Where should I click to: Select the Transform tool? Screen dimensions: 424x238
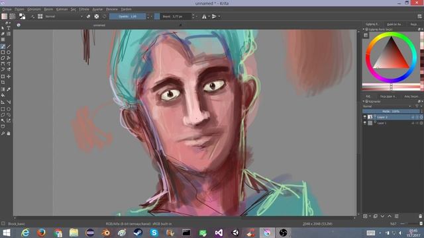[3, 77]
